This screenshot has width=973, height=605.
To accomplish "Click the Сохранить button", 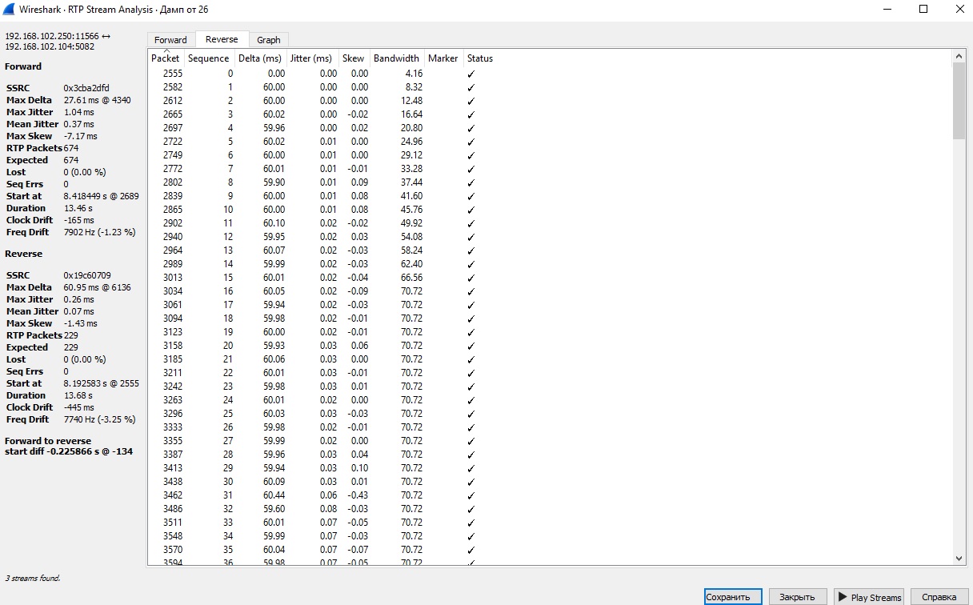I will 733,597.
